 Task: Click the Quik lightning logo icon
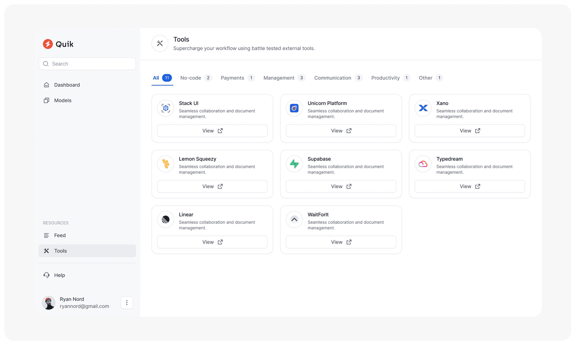pyautogui.click(x=48, y=44)
